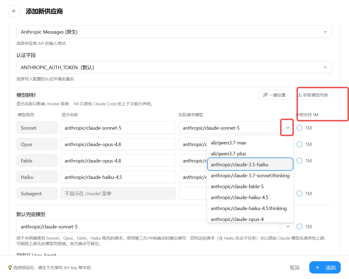Click the lightbulb hint icon

click(x=10, y=268)
